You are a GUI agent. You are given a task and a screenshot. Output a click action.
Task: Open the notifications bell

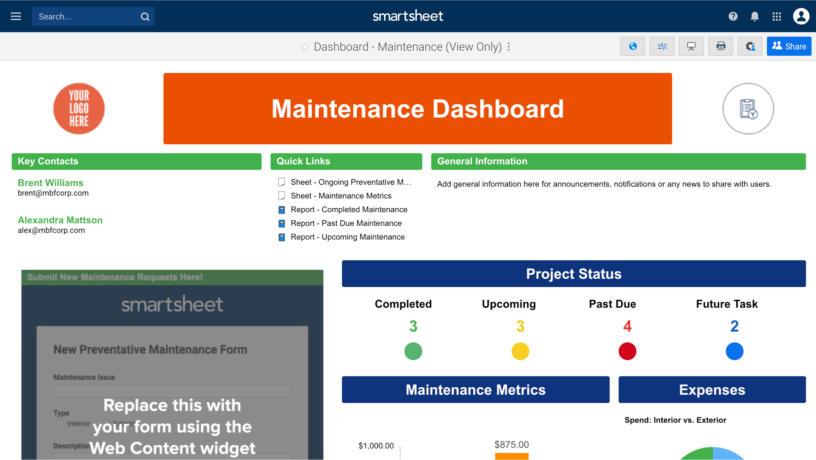[x=754, y=16]
